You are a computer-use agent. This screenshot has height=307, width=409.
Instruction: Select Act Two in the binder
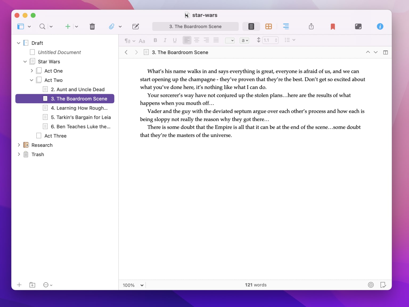coord(65,80)
